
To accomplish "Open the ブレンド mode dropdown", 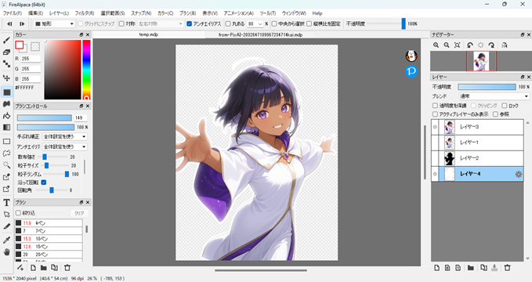I will coord(494,96).
